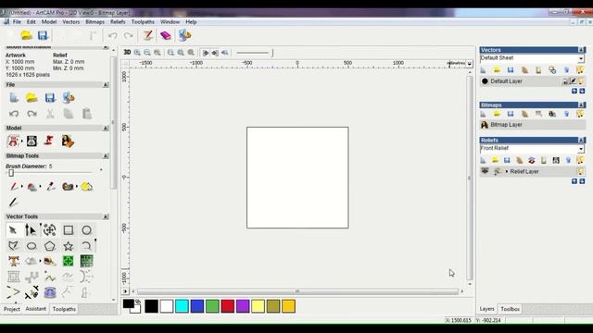Pick the cyan colour swatch
593x333 pixels.
[x=182, y=306]
